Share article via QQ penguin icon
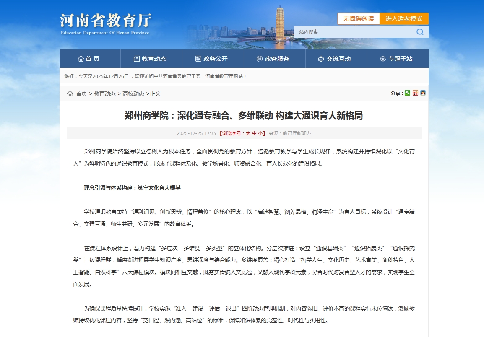The image size is (484, 337). pyautogui.click(x=423, y=93)
